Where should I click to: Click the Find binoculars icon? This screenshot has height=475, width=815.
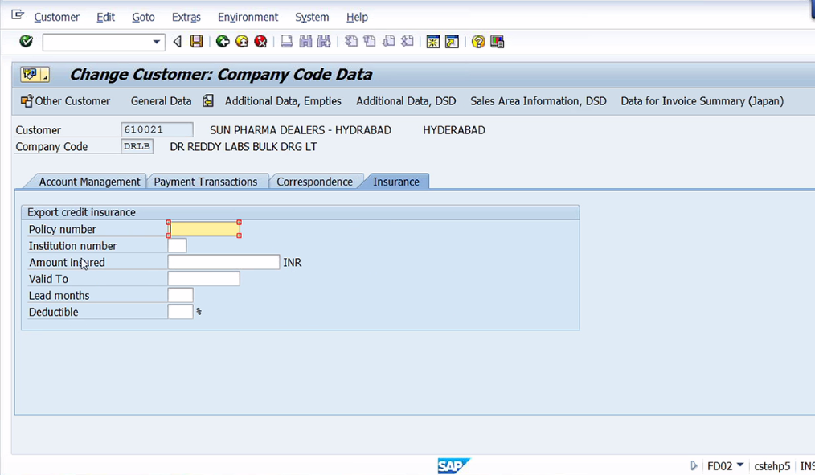pyautogui.click(x=305, y=42)
